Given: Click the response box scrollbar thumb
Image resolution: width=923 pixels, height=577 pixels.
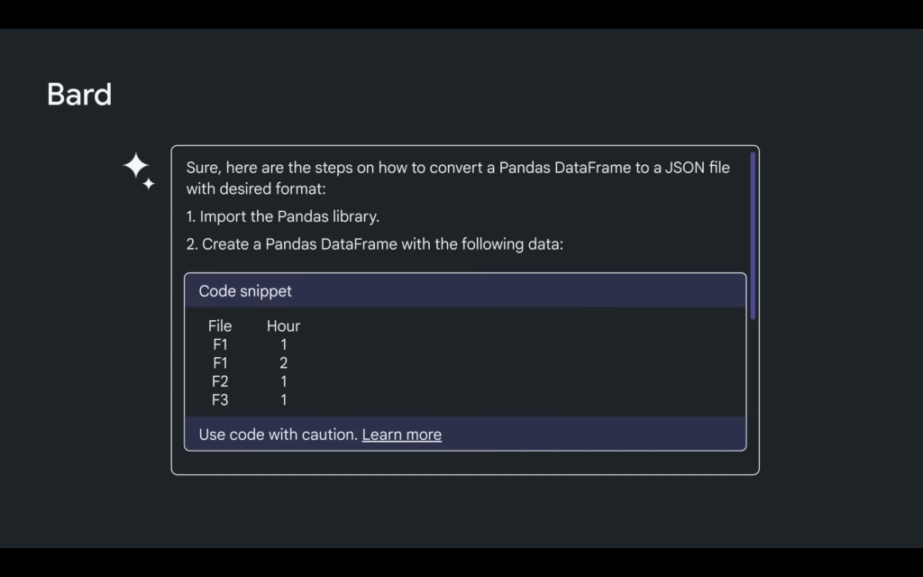Looking at the screenshot, I should 753,234.
